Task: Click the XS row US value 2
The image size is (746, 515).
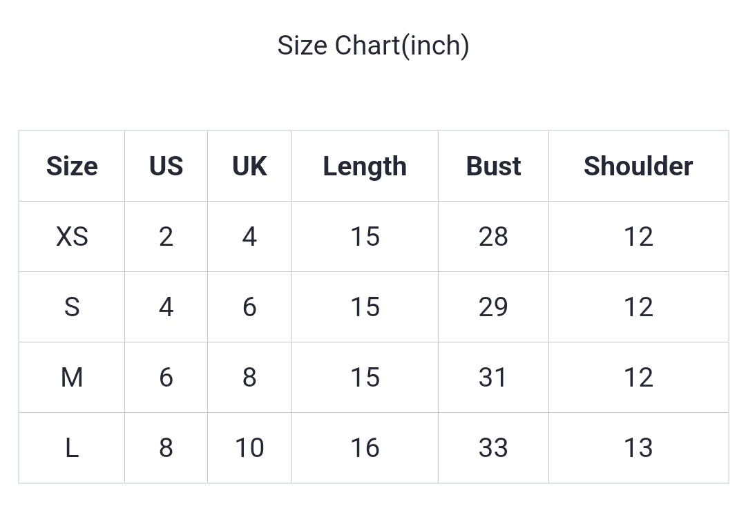Action: [166, 236]
